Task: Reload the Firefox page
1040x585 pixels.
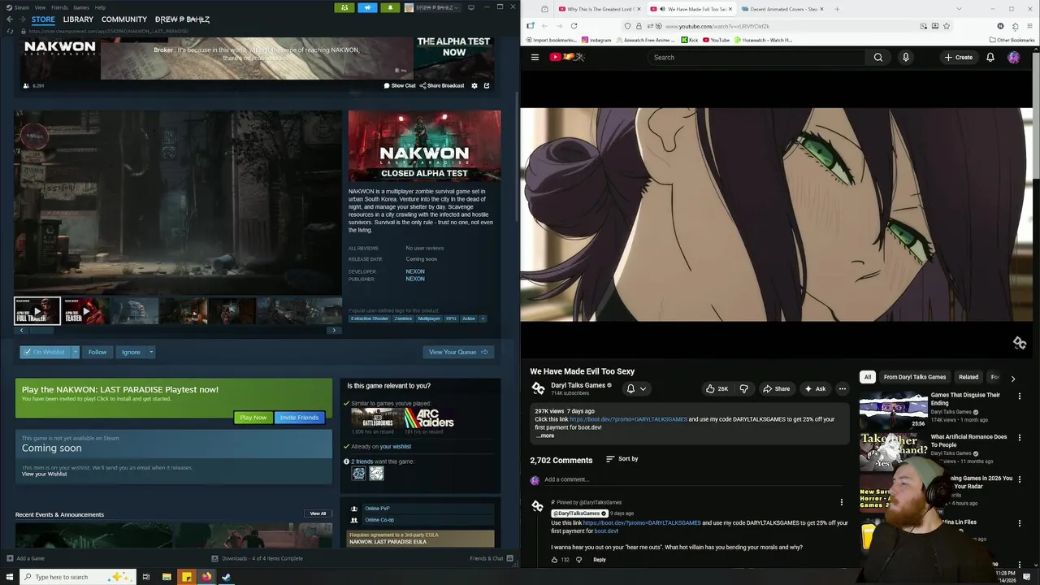Action: [x=574, y=26]
